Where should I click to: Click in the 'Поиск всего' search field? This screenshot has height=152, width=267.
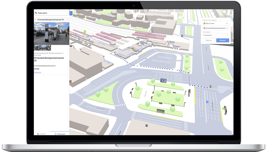click(x=52, y=13)
